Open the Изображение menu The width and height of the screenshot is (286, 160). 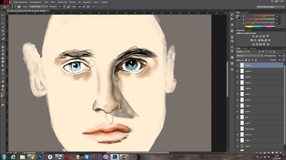pos(36,2)
